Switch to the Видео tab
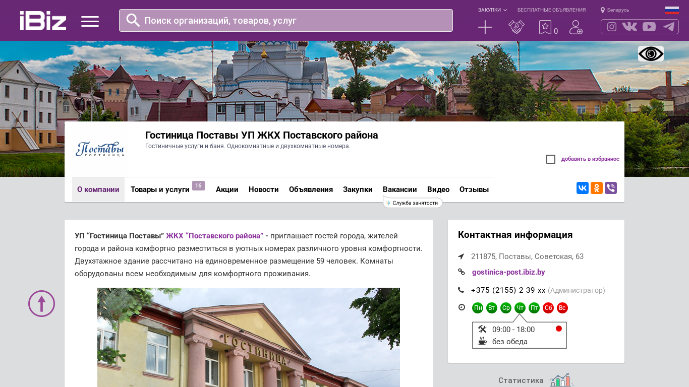This screenshot has height=387, width=689. point(438,189)
